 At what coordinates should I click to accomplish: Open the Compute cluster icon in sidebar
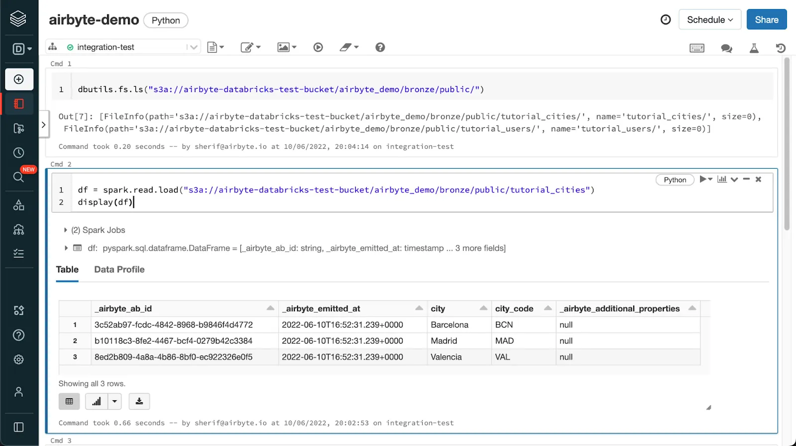[19, 229]
